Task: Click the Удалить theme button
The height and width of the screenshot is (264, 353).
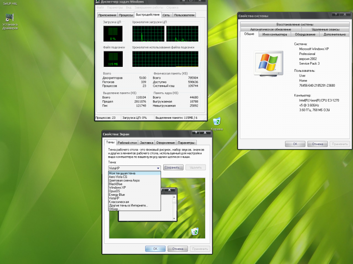Action: point(195,168)
